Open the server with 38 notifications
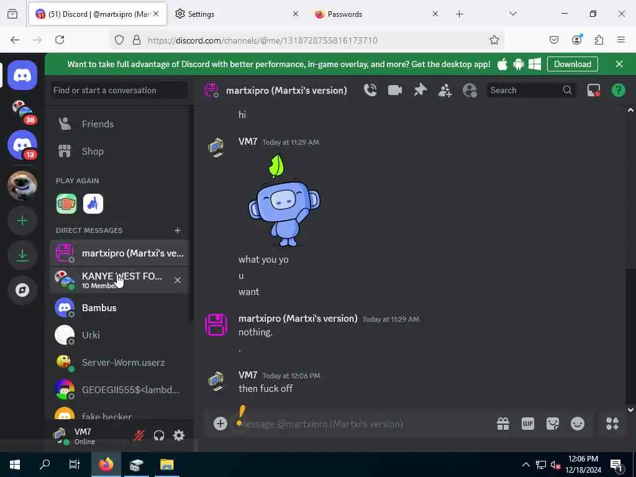 [22, 111]
